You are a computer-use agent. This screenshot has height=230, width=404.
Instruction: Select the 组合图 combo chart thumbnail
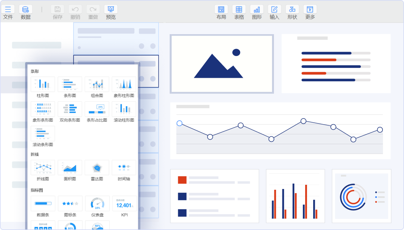coord(97,84)
